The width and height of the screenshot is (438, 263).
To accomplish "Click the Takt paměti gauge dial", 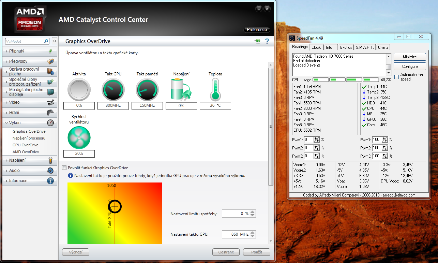I will pos(147,90).
